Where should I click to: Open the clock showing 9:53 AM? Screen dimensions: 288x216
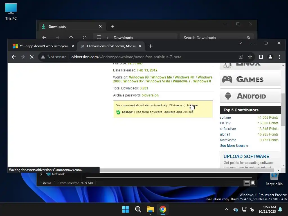[267, 209]
